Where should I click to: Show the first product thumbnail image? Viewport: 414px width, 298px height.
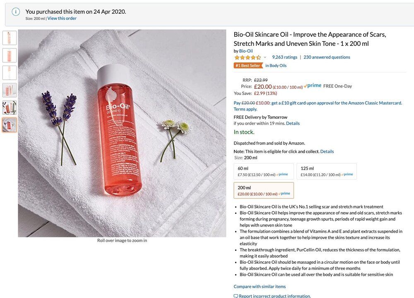[10, 38]
